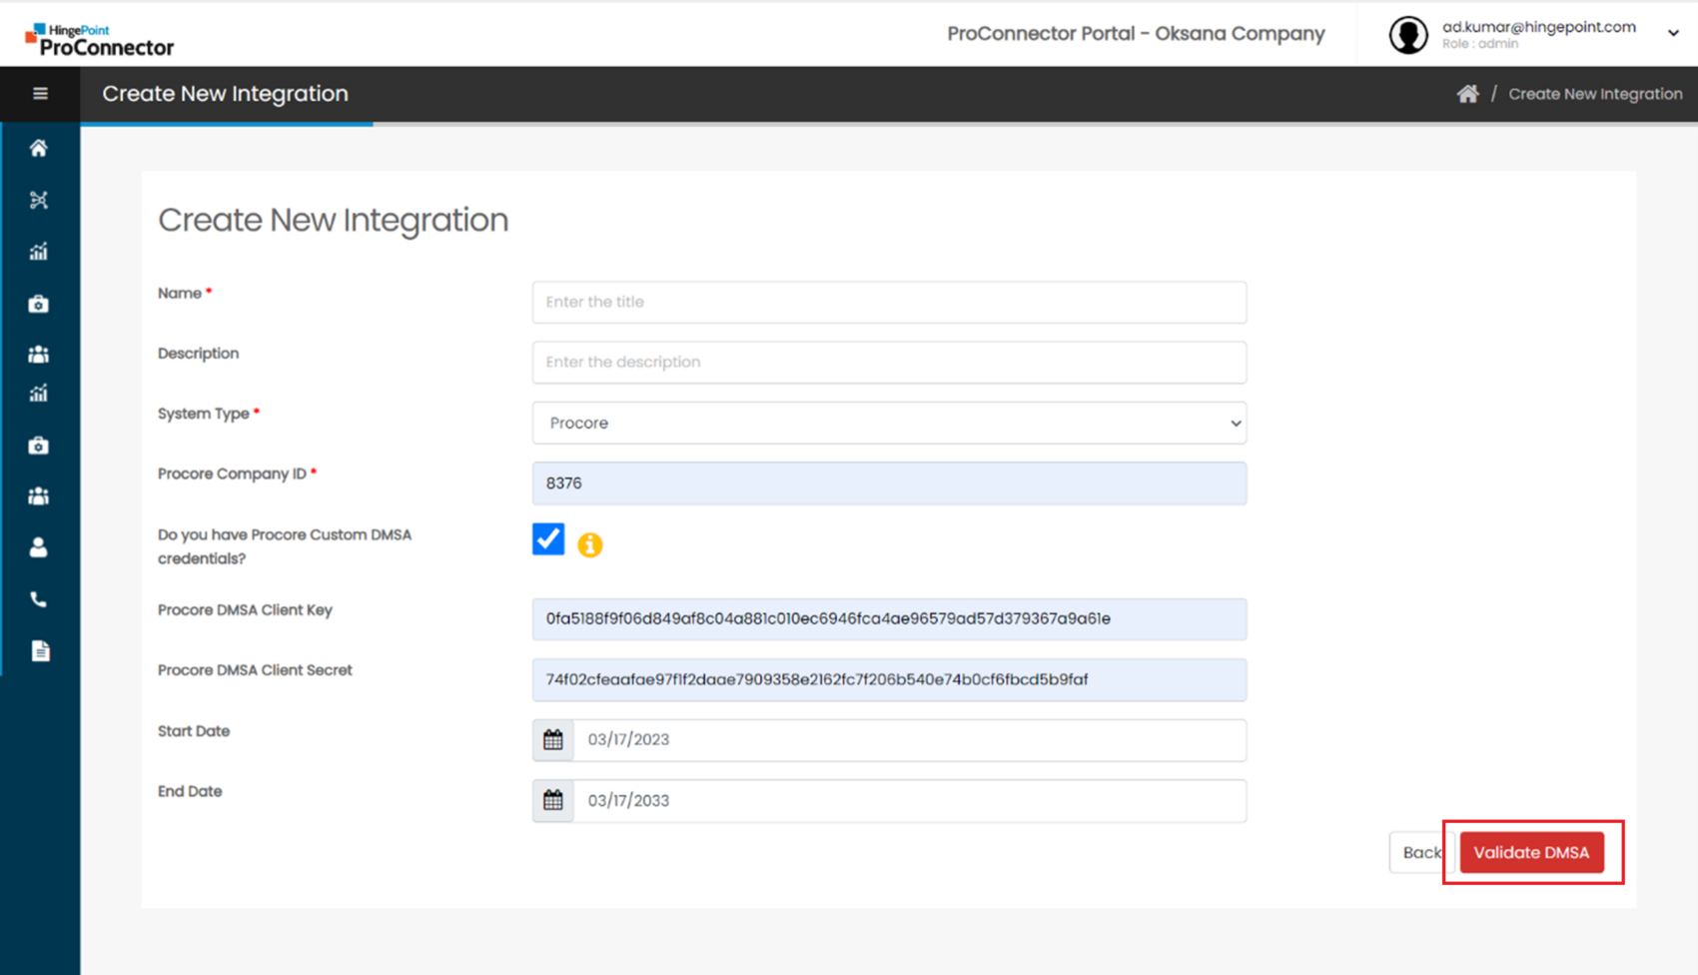The height and width of the screenshot is (975, 1698).
Task: Click the yellow info icon beside the checkbox
Action: [590, 544]
